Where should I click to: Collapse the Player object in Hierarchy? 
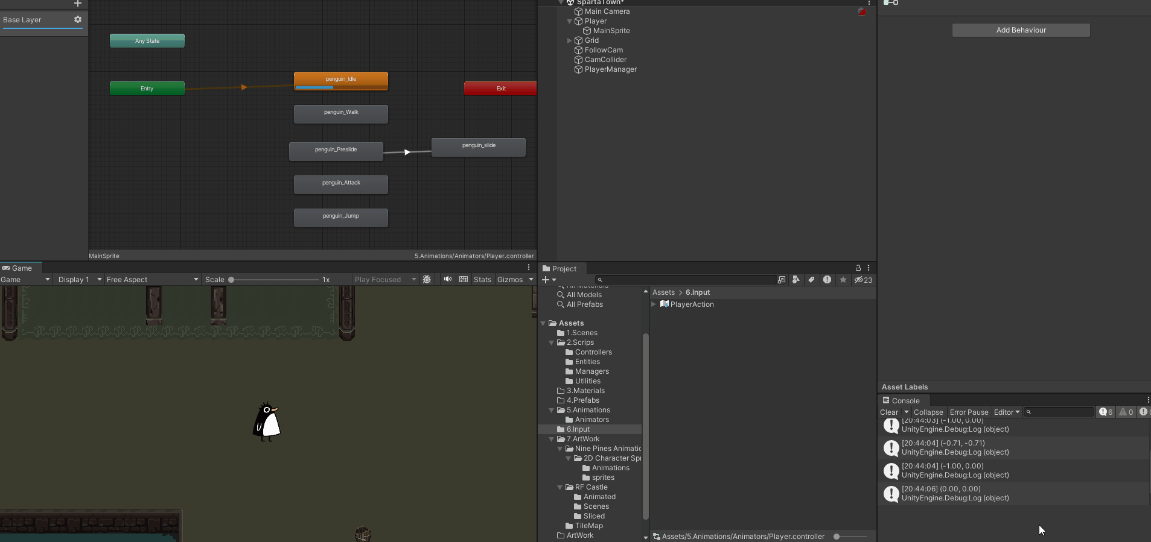click(x=569, y=21)
